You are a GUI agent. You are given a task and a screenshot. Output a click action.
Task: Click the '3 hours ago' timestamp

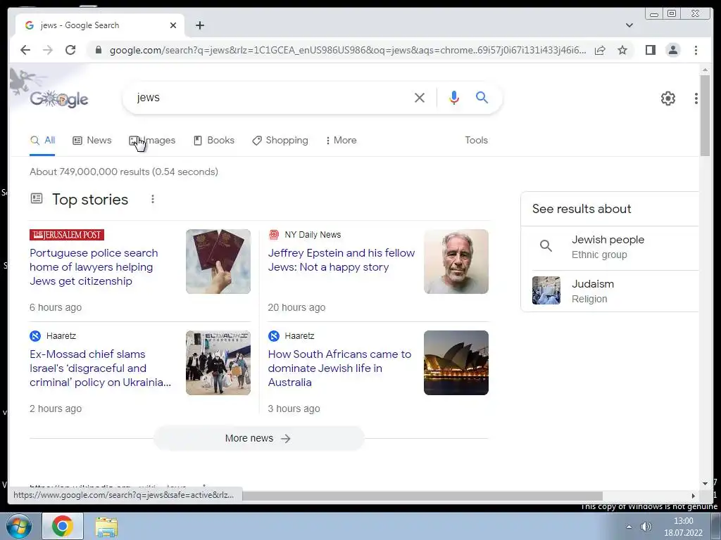[x=294, y=409]
